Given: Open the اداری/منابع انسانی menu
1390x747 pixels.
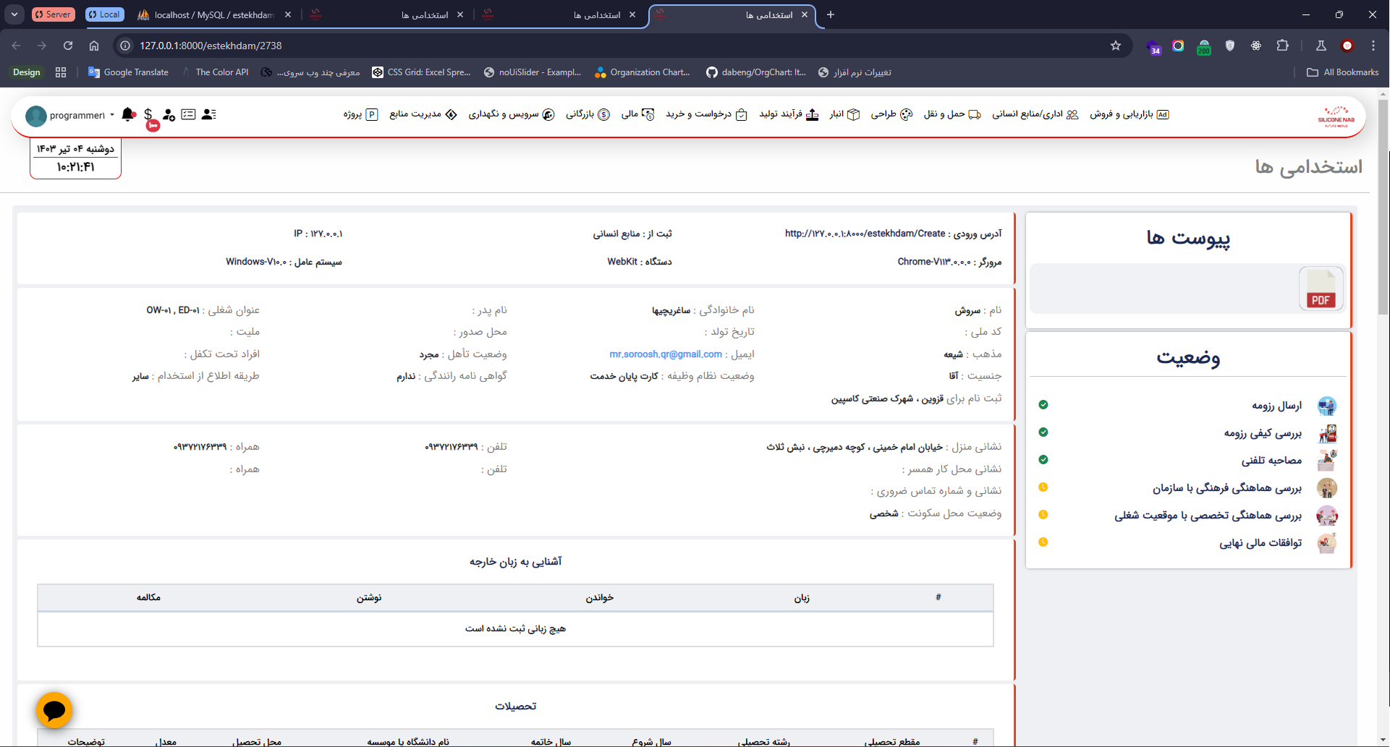Looking at the screenshot, I should [1035, 114].
